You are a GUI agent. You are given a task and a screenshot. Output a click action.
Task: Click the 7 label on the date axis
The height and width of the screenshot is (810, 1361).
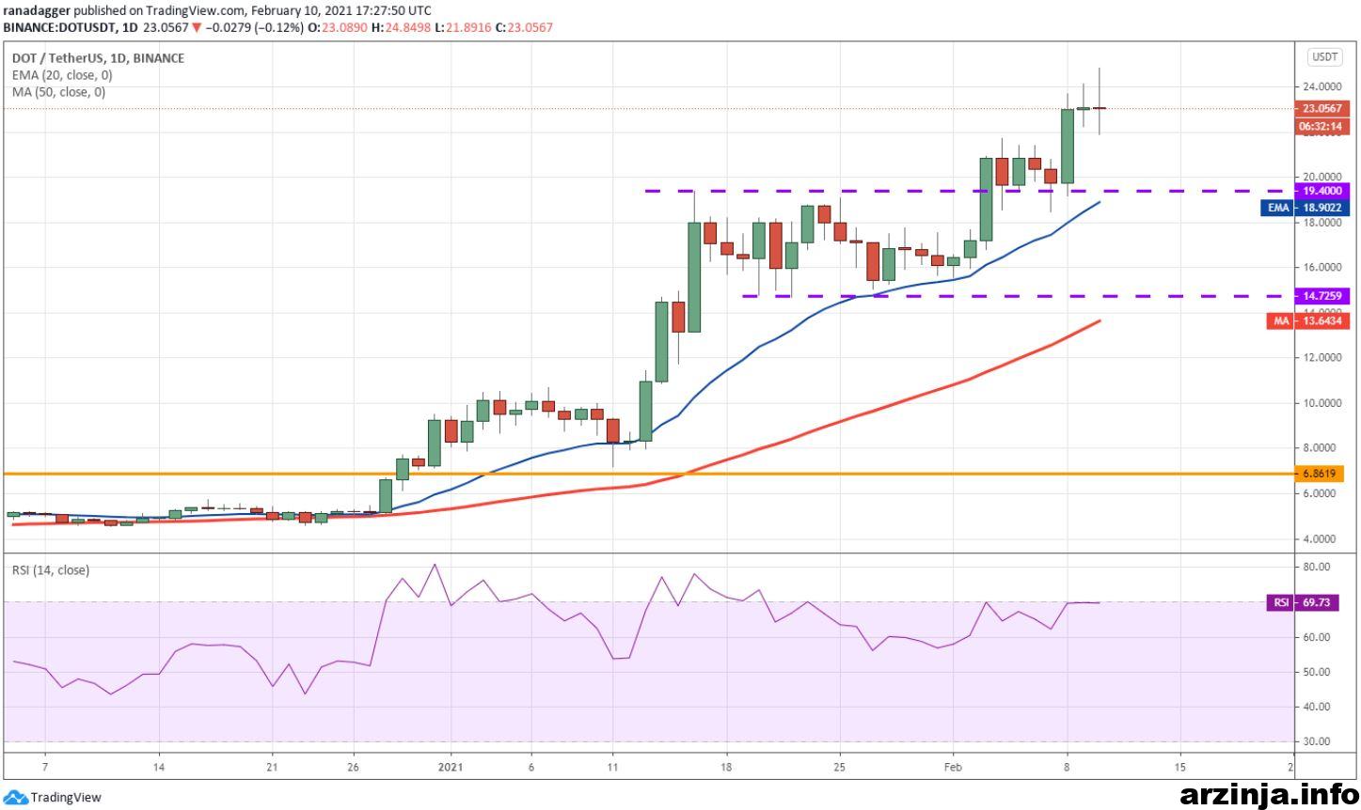pyautogui.click(x=45, y=766)
